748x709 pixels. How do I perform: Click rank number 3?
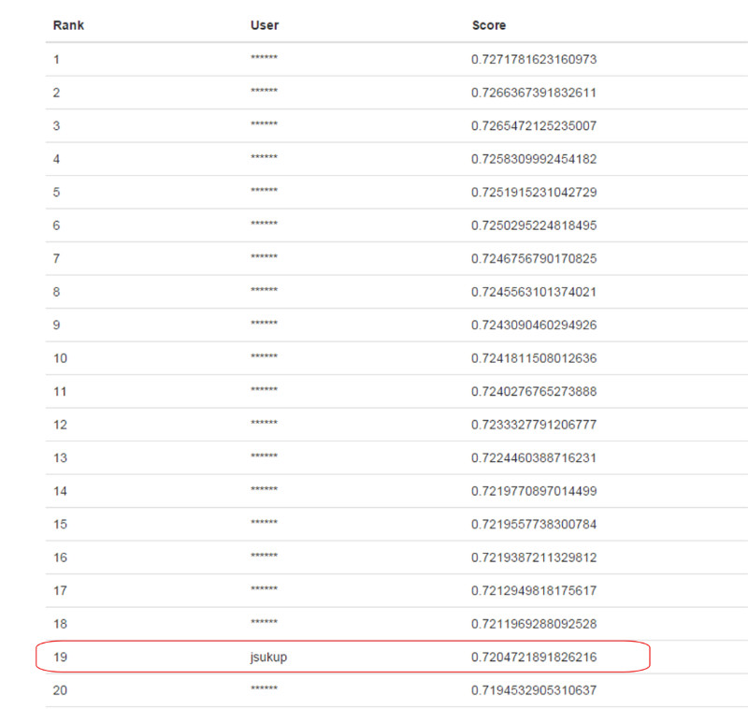(x=56, y=126)
